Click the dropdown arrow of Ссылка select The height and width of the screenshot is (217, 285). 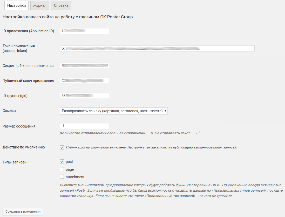(165, 111)
